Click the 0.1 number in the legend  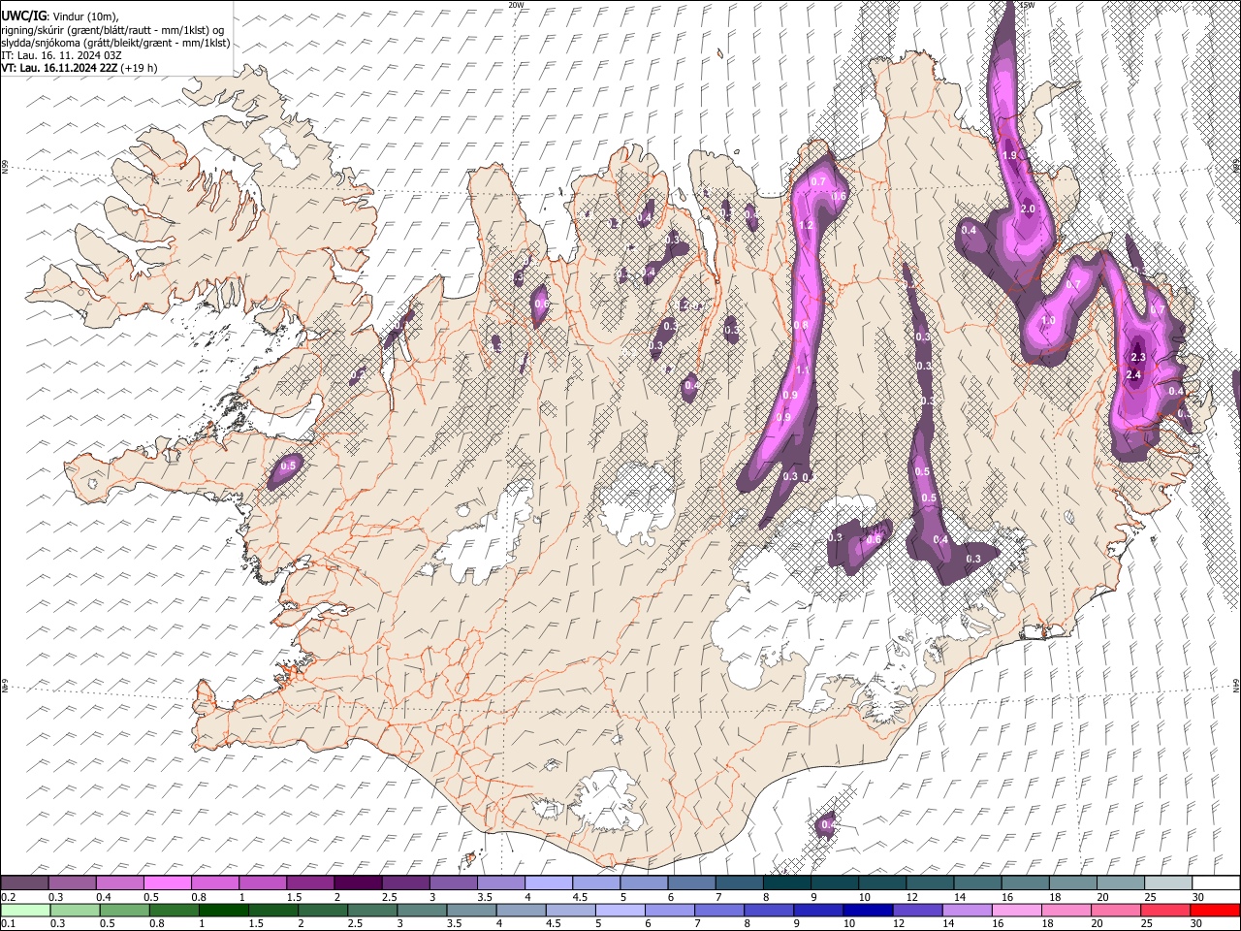coord(8,923)
